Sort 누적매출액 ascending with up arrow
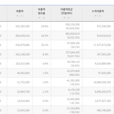Image resolution: width=114 pixels, height=114 pixels. tap(96, 16)
